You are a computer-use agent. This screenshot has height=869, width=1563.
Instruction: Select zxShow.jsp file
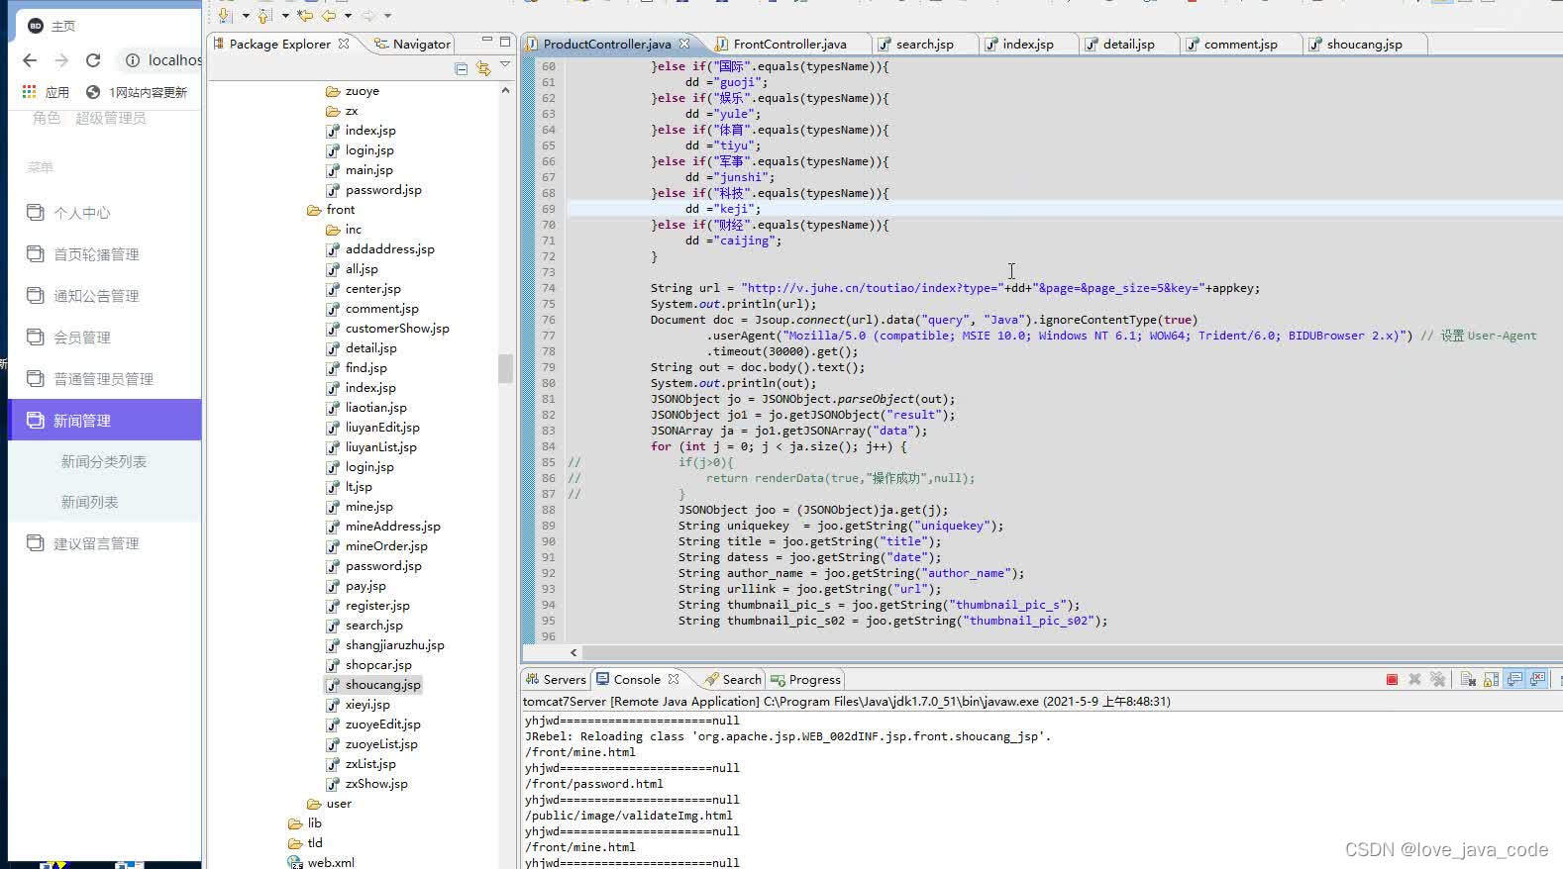pyautogui.click(x=375, y=783)
